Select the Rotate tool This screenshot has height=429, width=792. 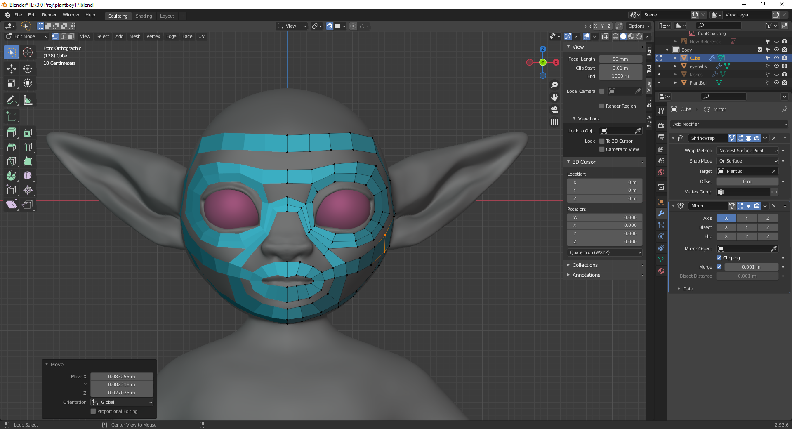click(28, 68)
